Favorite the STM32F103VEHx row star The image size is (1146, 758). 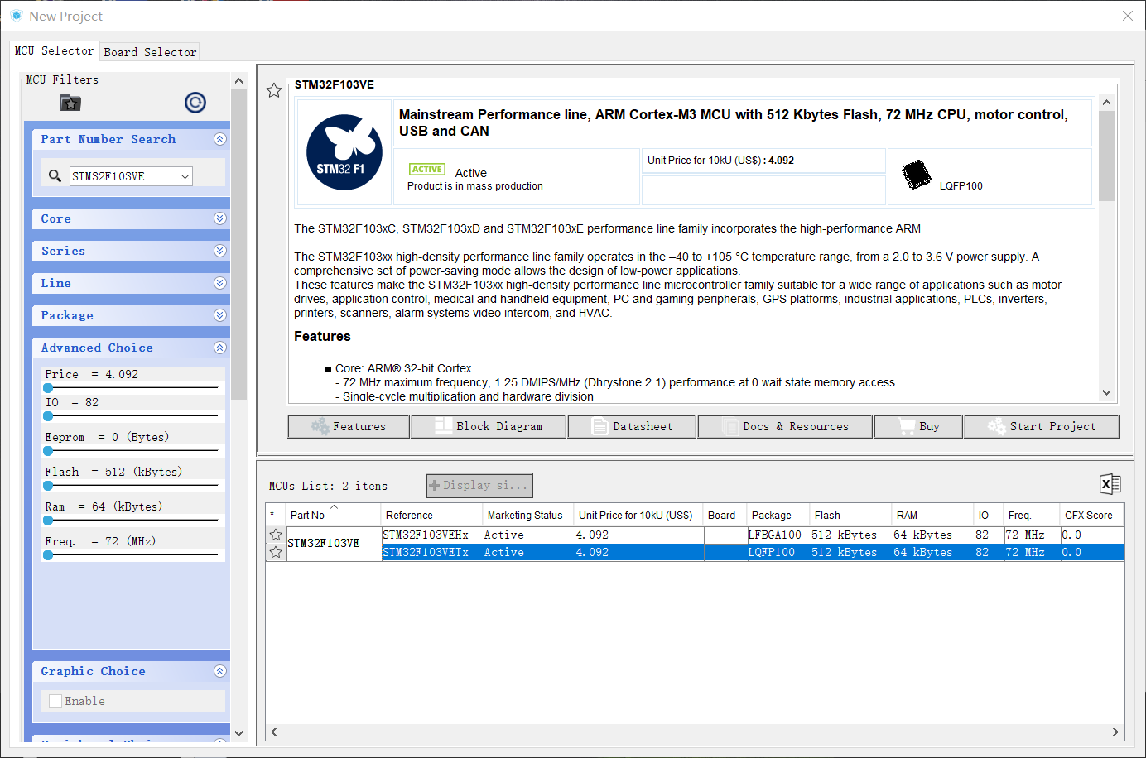point(276,535)
